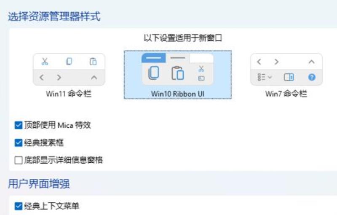
Task: Click the preview pane icon in Win7 preview
Action: coord(289,77)
